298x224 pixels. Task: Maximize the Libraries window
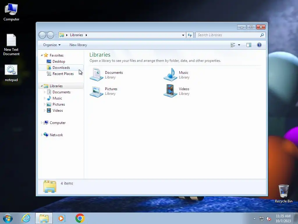coord(251,27)
